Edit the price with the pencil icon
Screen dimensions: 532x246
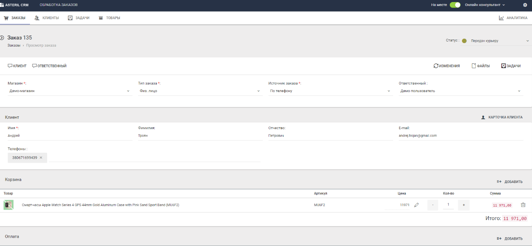pyautogui.click(x=416, y=205)
